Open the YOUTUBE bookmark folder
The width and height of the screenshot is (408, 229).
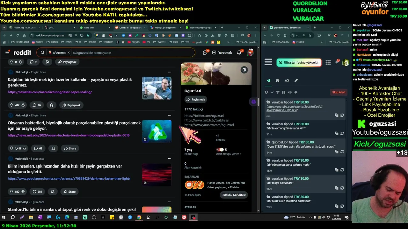[x=106, y=42]
